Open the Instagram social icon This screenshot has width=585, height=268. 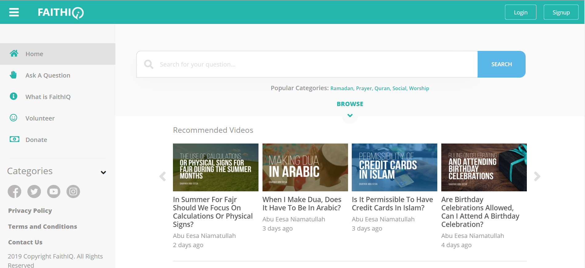pos(73,192)
